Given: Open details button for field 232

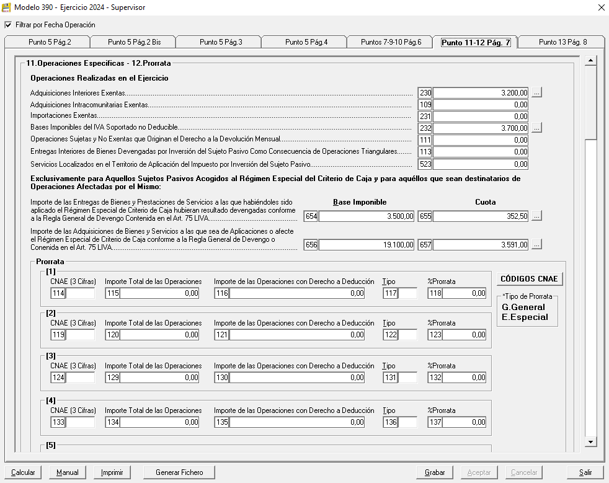Looking at the screenshot, I should click(536, 128).
